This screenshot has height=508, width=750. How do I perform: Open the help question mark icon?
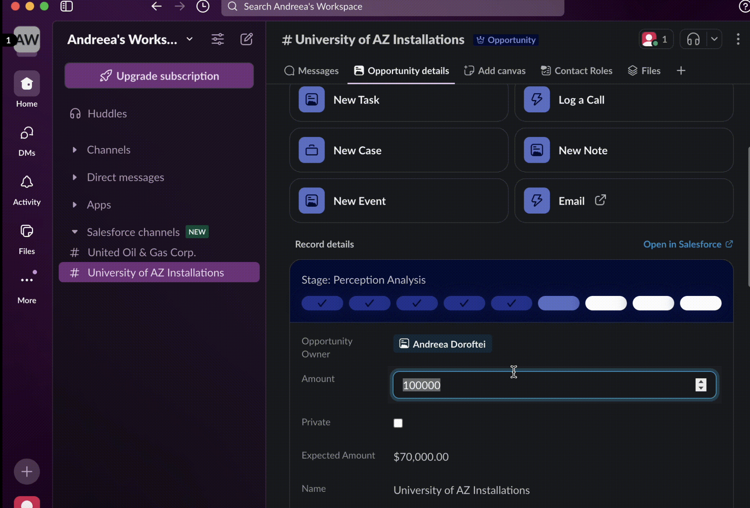coord(744,7)
